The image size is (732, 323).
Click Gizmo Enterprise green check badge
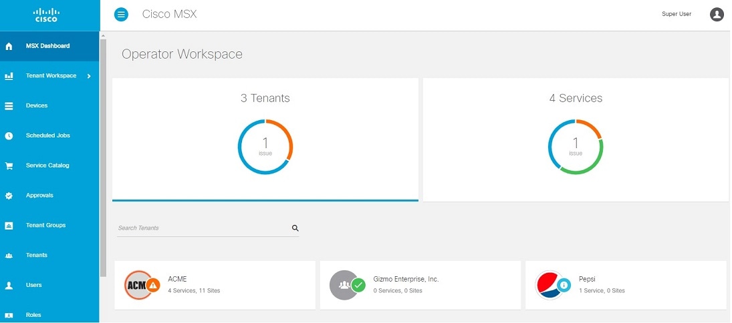pyautogui.click(x=358, y=285)
